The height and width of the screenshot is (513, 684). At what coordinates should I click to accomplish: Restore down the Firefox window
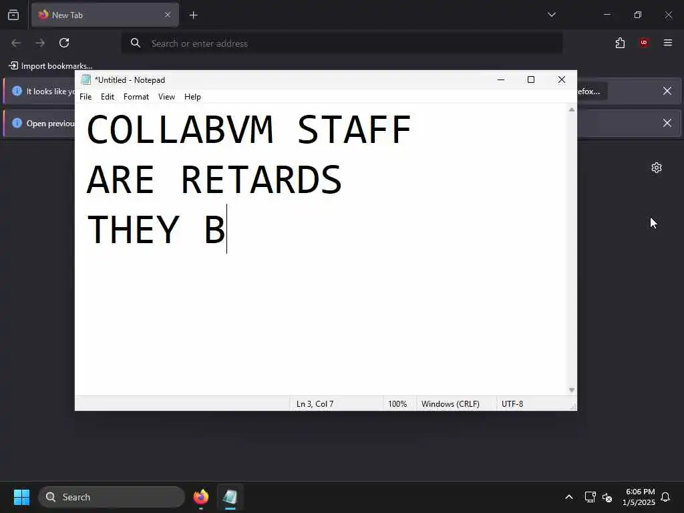pos(638,15)
